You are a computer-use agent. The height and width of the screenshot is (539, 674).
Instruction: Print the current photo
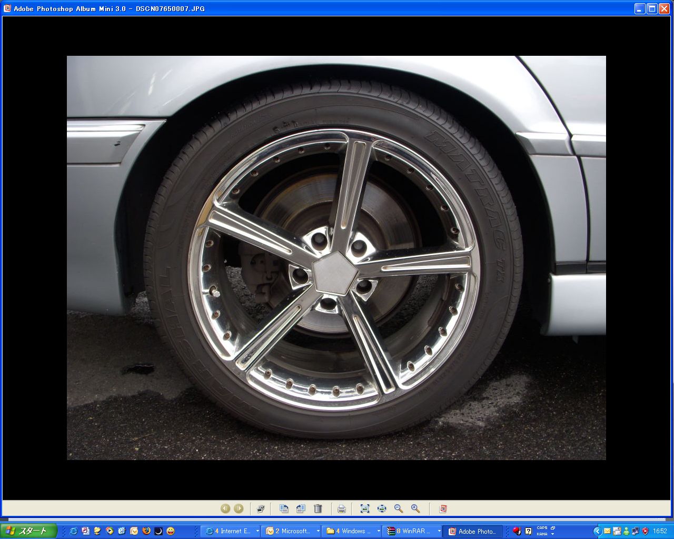[x=341, y=508]
